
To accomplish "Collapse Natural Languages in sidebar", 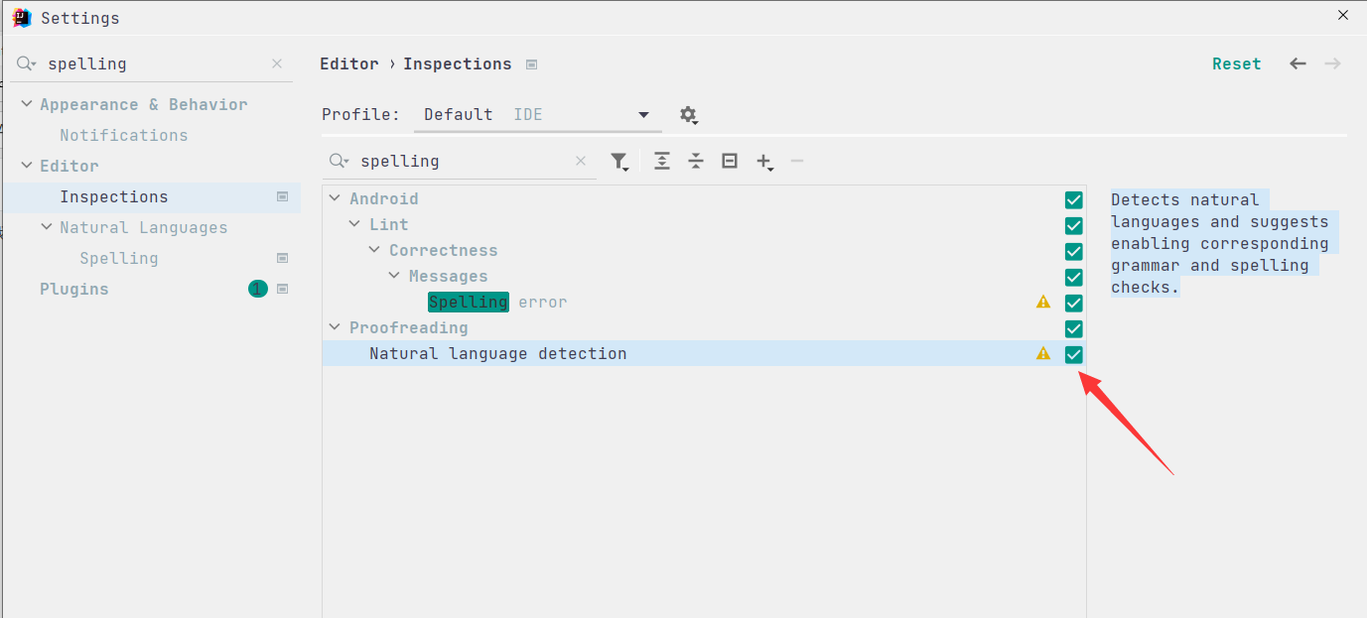I will coord(47,227).
